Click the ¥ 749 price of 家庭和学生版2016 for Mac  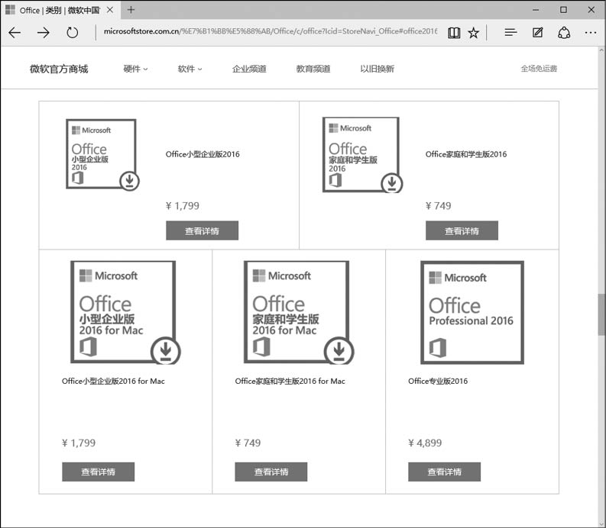coord(248,443)
